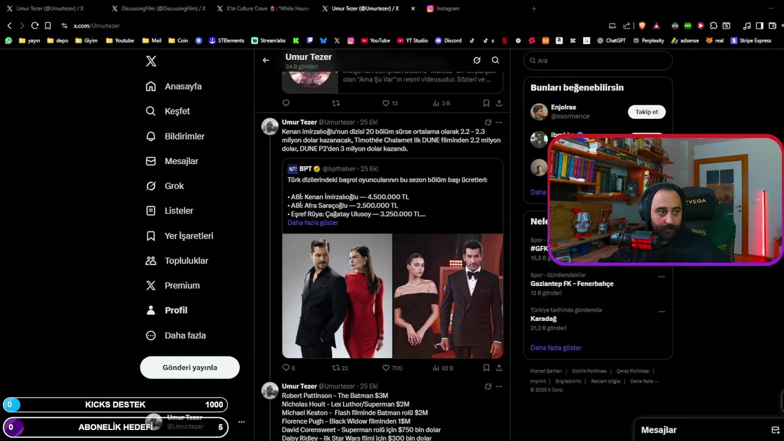Open the Amazon bookmark icon
Viewport: 784px width, 441px height.
pyautogui.click(x=559, y=40)
